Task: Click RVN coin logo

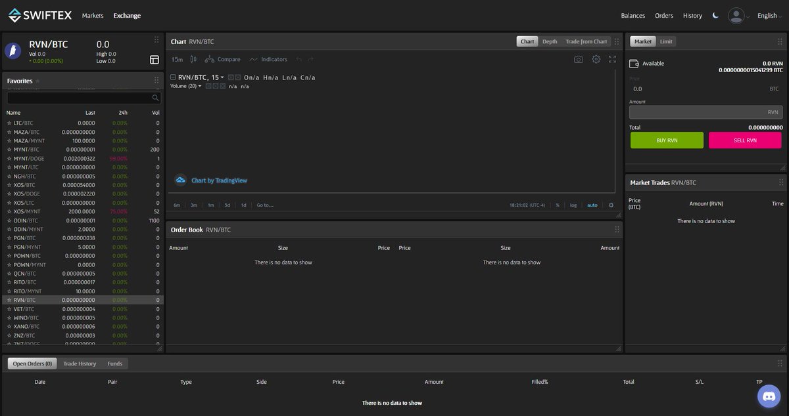Action: click(14, 51)
